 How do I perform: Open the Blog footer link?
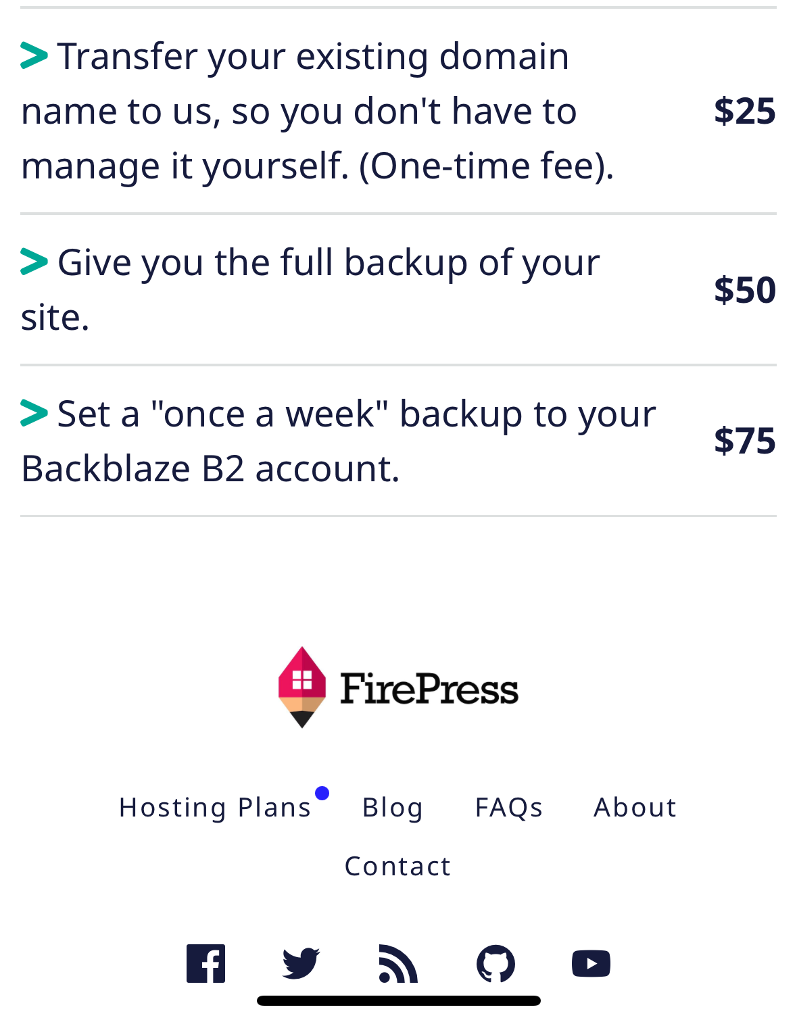[x=393, y=807]
